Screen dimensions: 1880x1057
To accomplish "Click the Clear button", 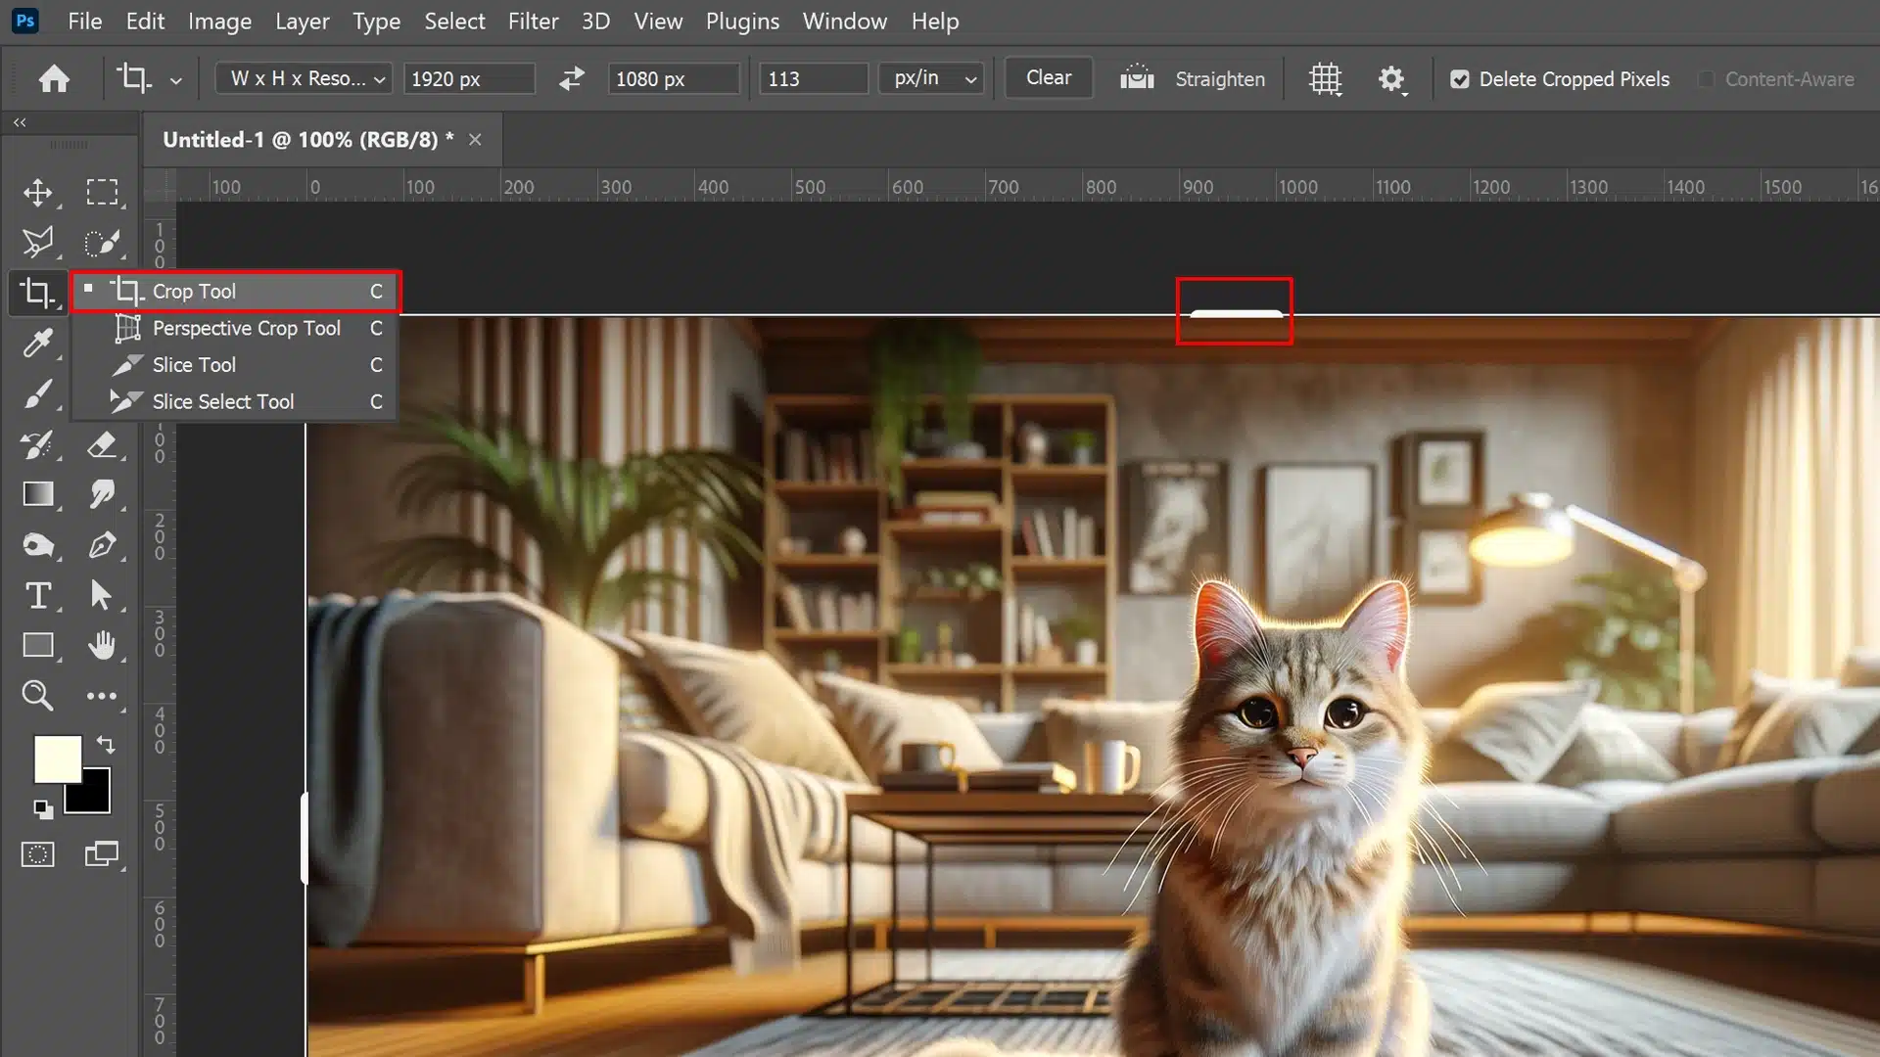I will tap(1048, 77).
